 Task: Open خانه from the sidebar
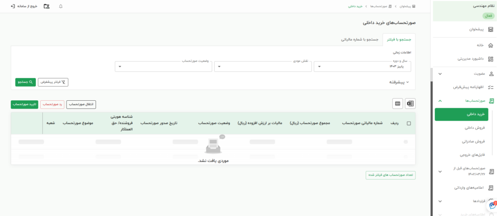pyautogui.click(x=485, y=45)
